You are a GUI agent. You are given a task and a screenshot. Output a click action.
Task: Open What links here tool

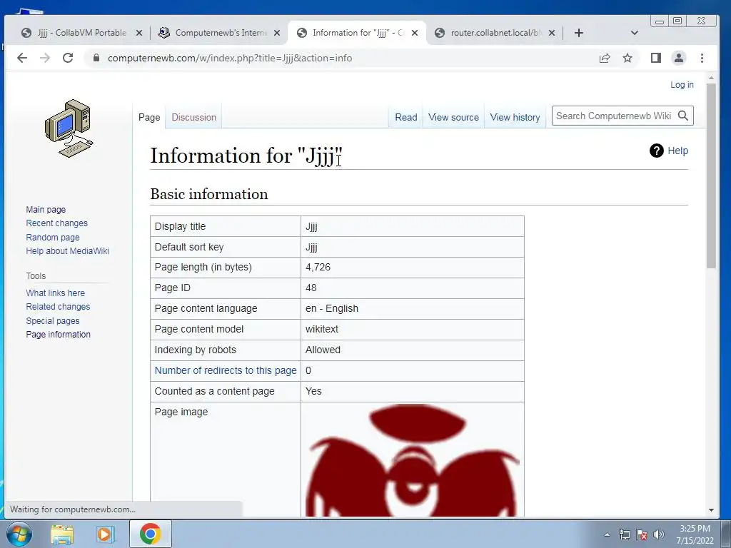tap(56, 293)
